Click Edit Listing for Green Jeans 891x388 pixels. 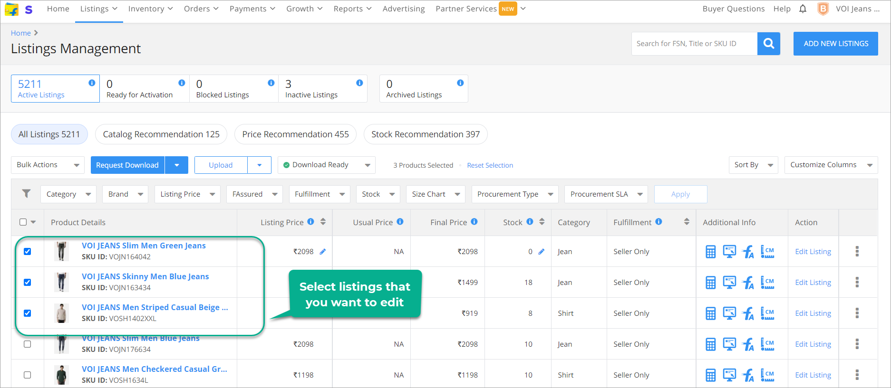[x=813, y=252]
